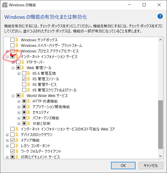Click folder icon beside FTP サーバー
Image resolution: width=167 pixels, height=173 pixels.
23,62
